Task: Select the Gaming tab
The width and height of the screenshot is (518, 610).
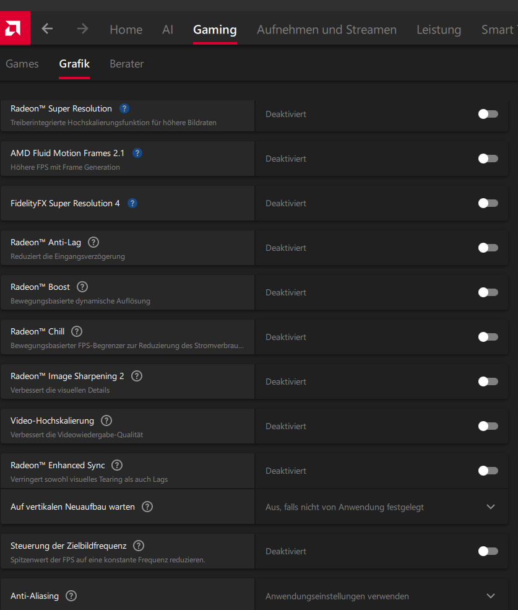Action: coord(215,30)
